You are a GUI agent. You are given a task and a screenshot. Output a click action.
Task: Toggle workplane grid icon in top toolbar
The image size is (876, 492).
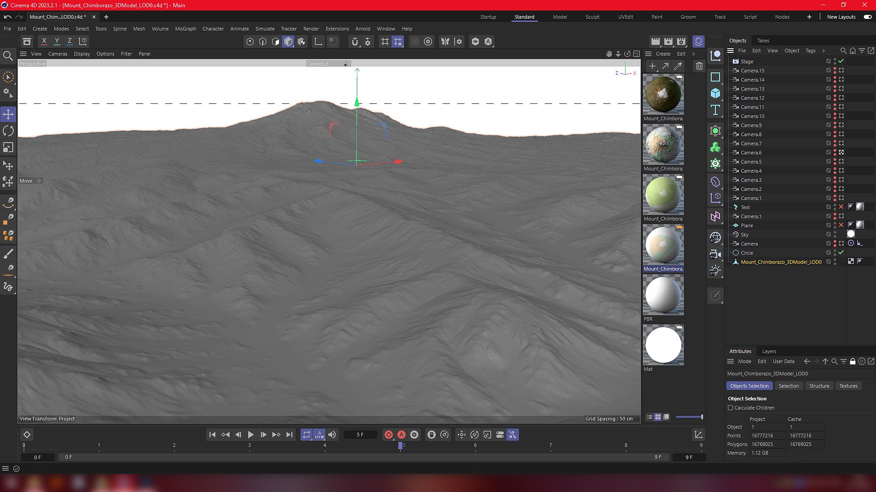point(385,41)
